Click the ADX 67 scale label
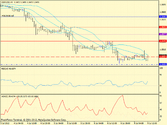Viewport: 167px width, 125px height. pos(161,103)
